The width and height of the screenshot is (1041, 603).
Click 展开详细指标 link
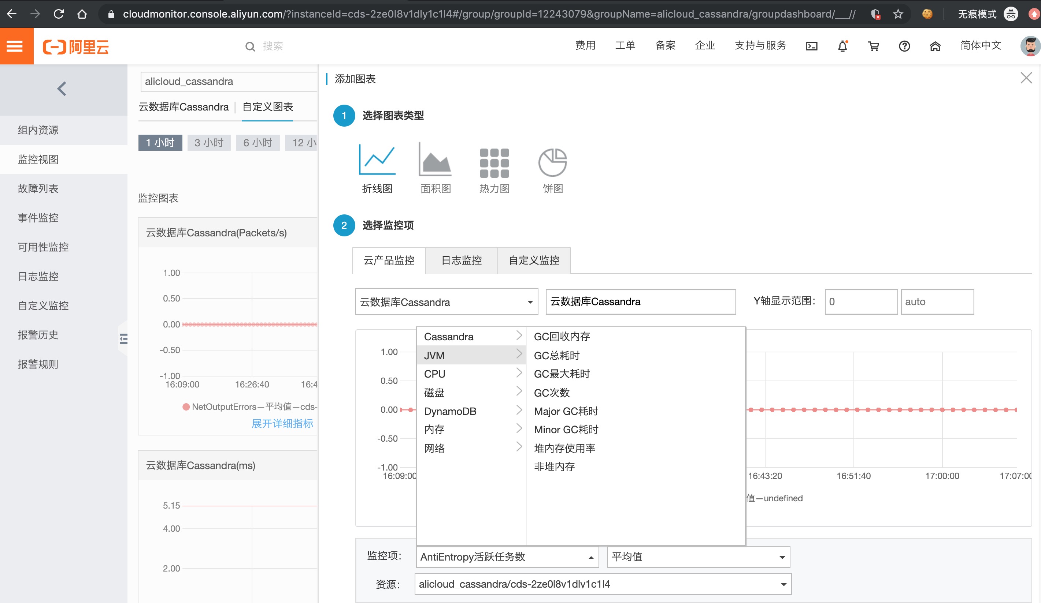(282, 423)
